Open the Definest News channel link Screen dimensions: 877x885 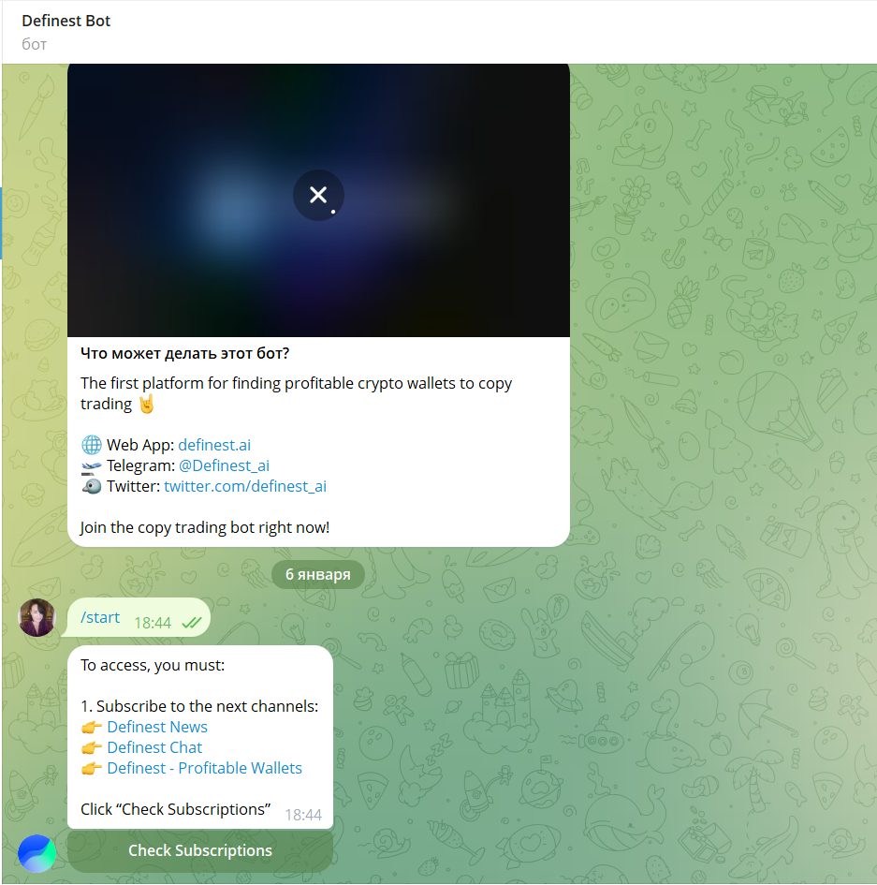157,727
